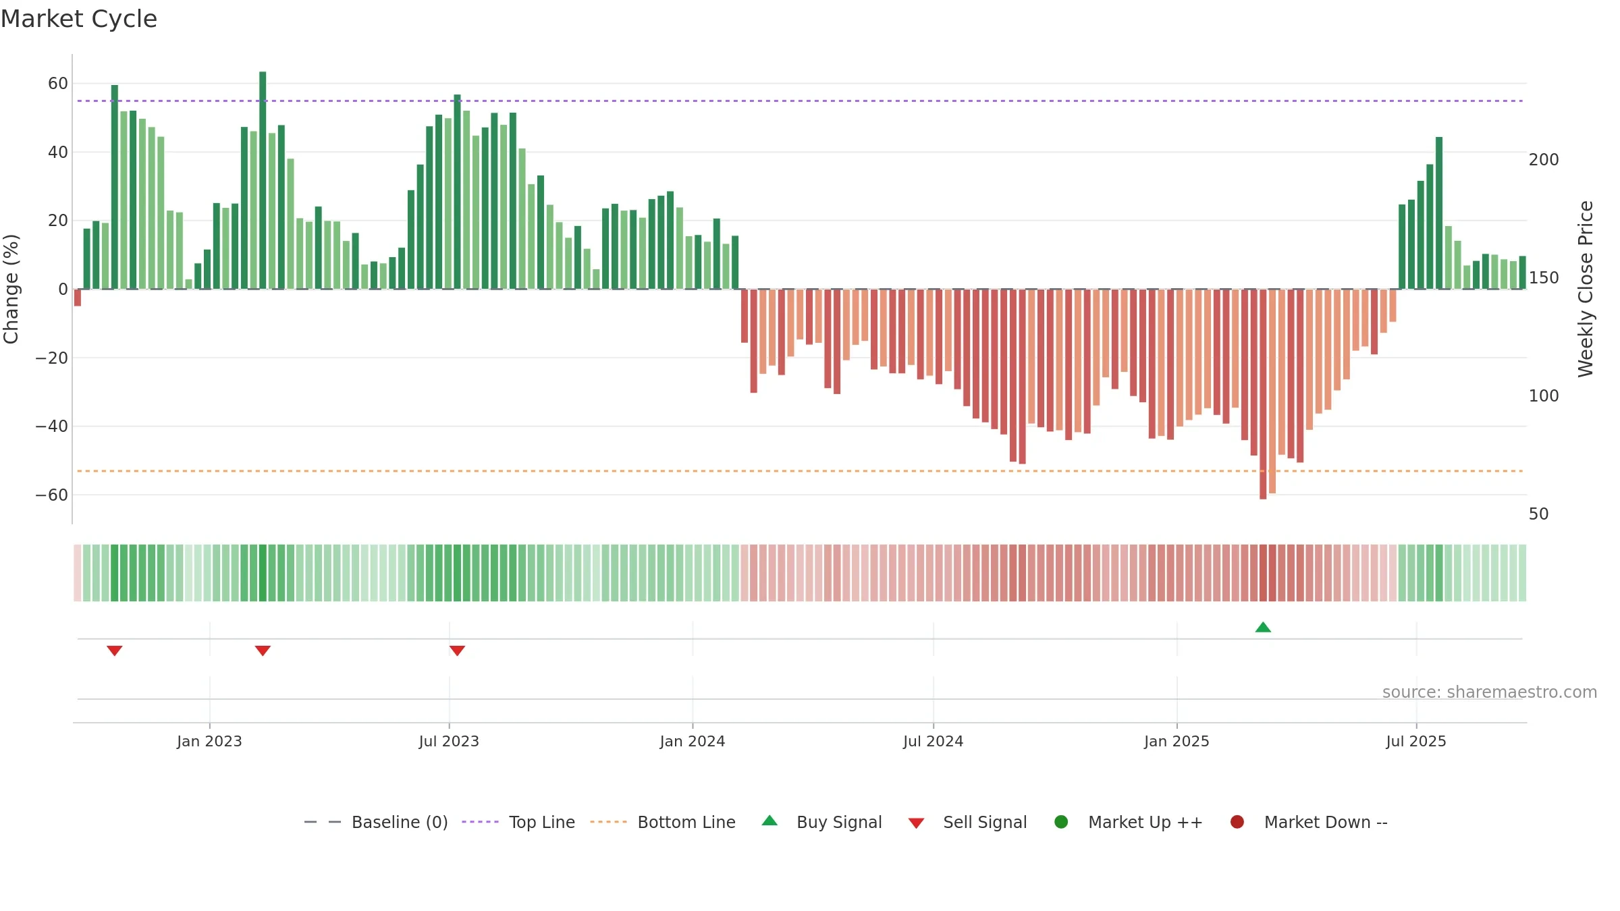Click the tallest green bar above 60
Image resolution: width=1620 pixels, height=911 pixels.
[263, 180]
